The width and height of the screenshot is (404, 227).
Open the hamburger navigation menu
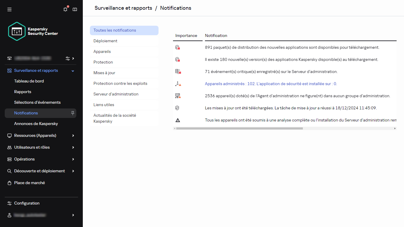tap(9, 9)
